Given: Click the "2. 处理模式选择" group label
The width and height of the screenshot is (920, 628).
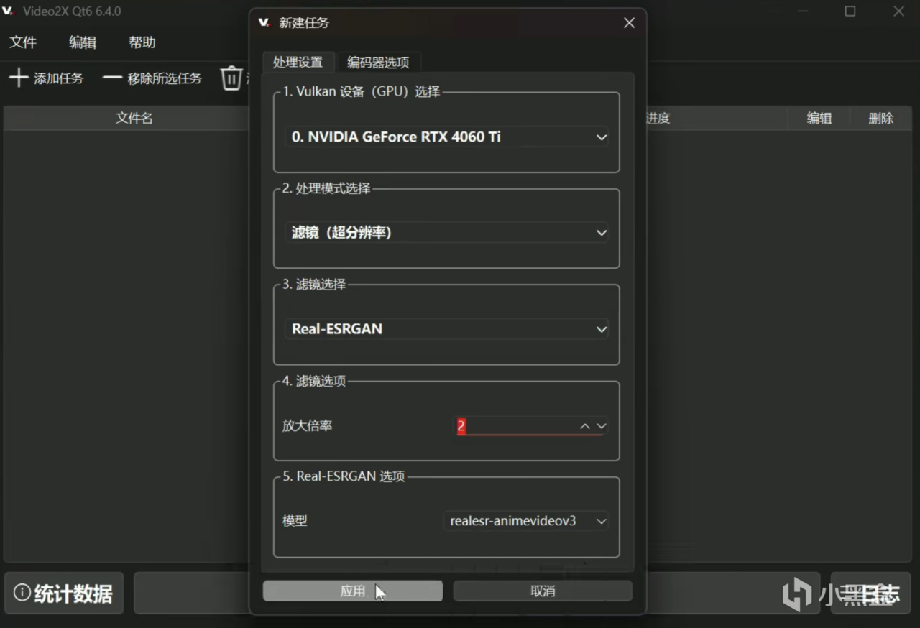Looking at the screenshot, I should click(326, 188).
